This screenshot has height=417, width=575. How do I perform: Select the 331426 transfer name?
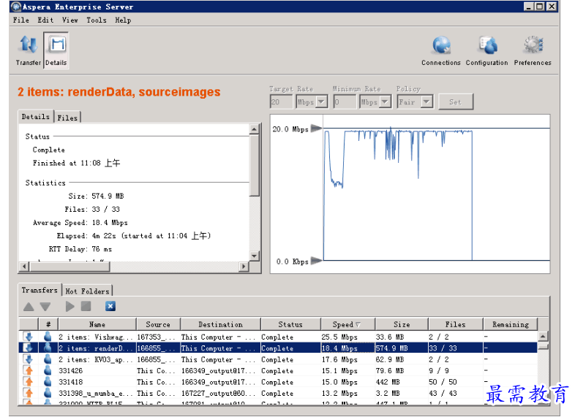71,370
